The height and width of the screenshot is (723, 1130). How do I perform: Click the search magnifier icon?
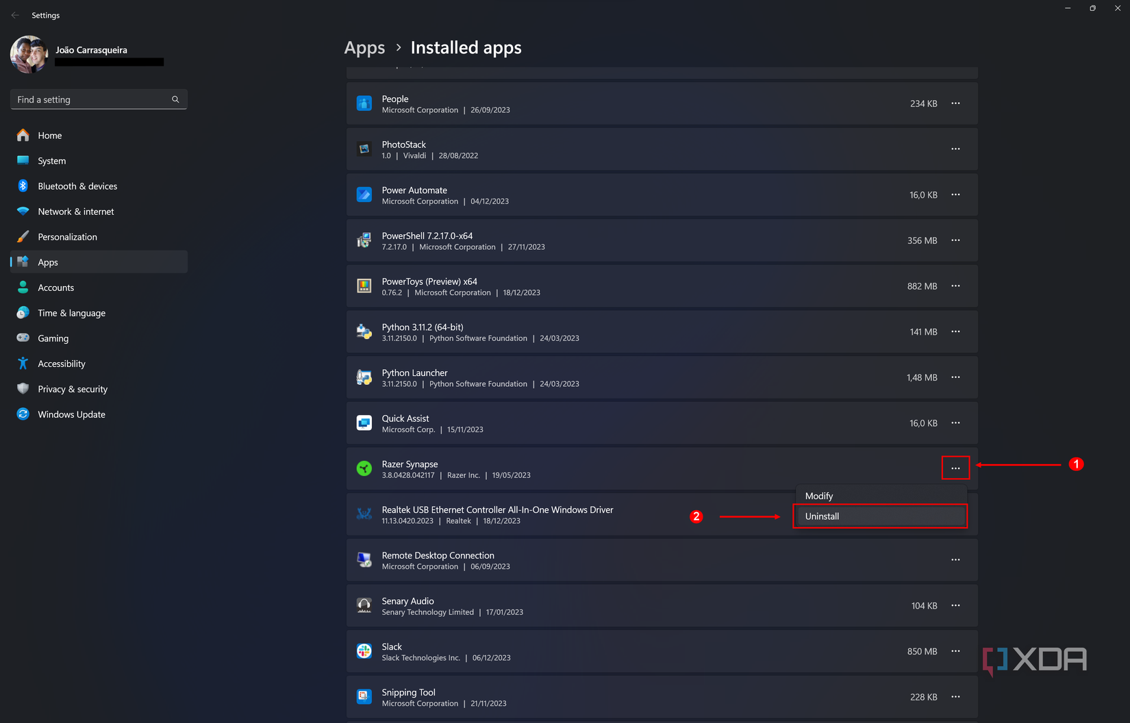tap(175, 99)
